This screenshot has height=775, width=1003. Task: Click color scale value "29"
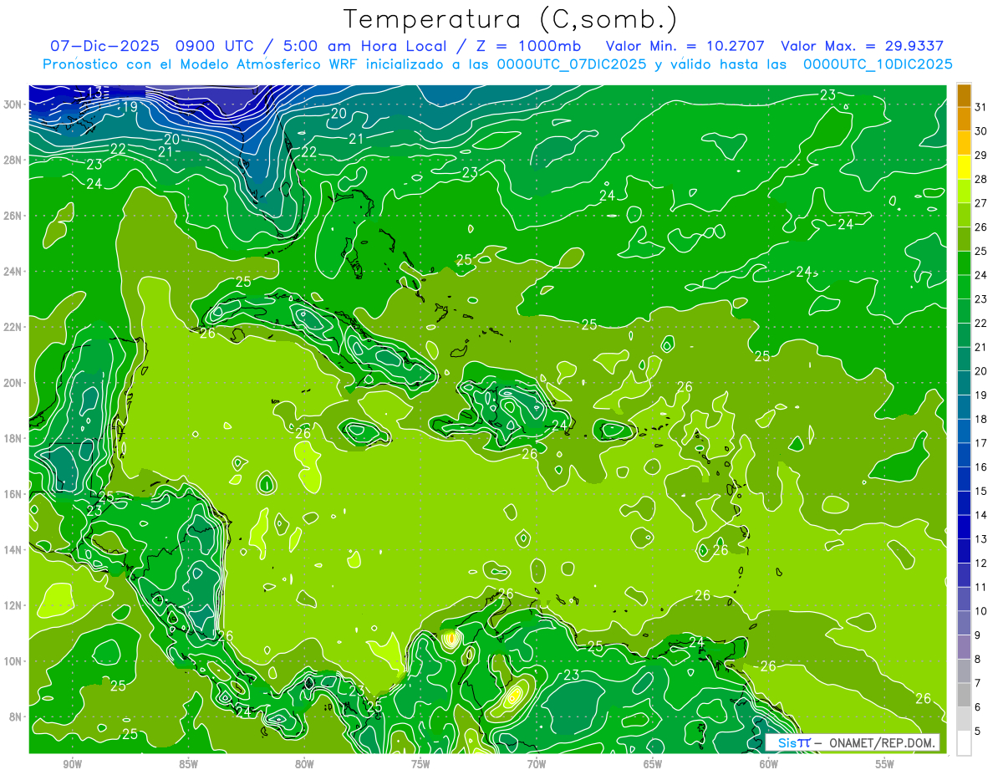point(981,155)
